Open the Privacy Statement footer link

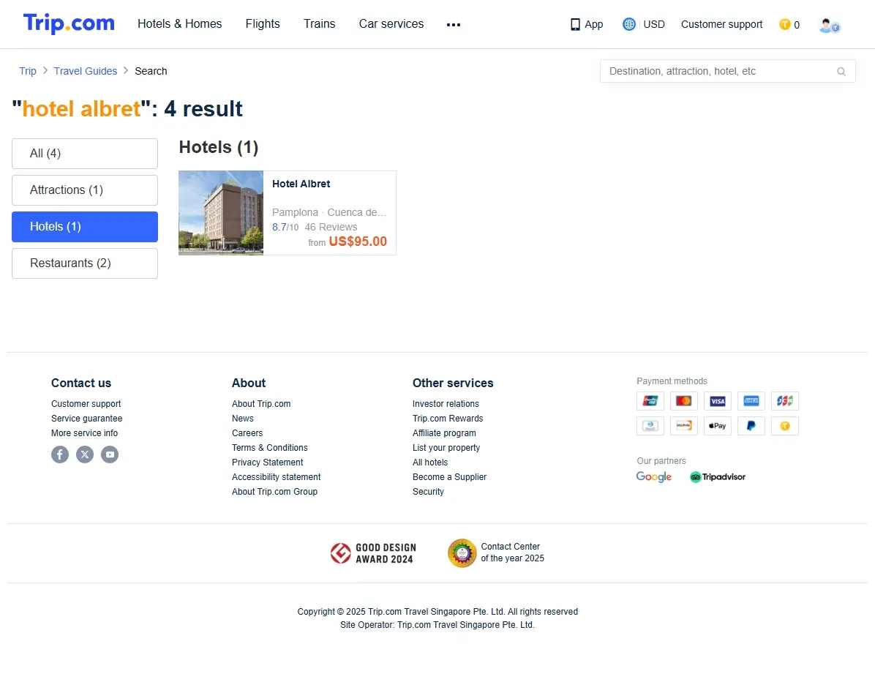[267, 463]
